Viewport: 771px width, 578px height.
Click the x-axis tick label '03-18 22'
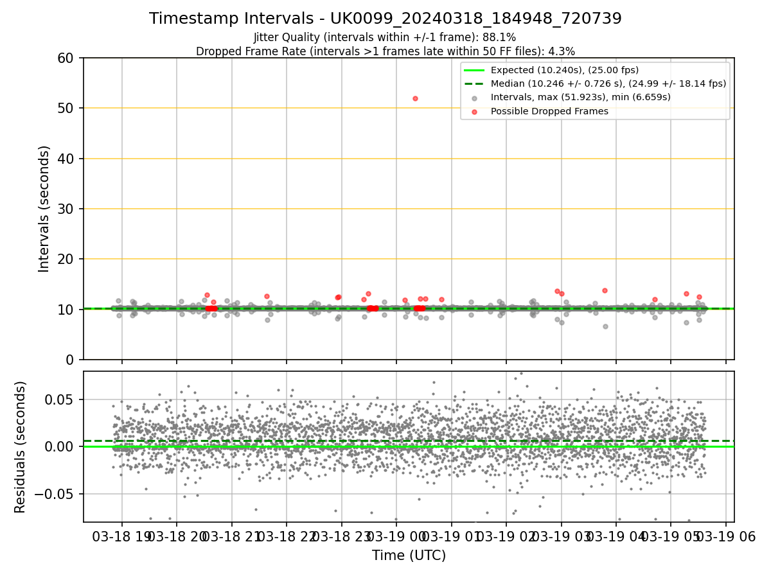287,538
